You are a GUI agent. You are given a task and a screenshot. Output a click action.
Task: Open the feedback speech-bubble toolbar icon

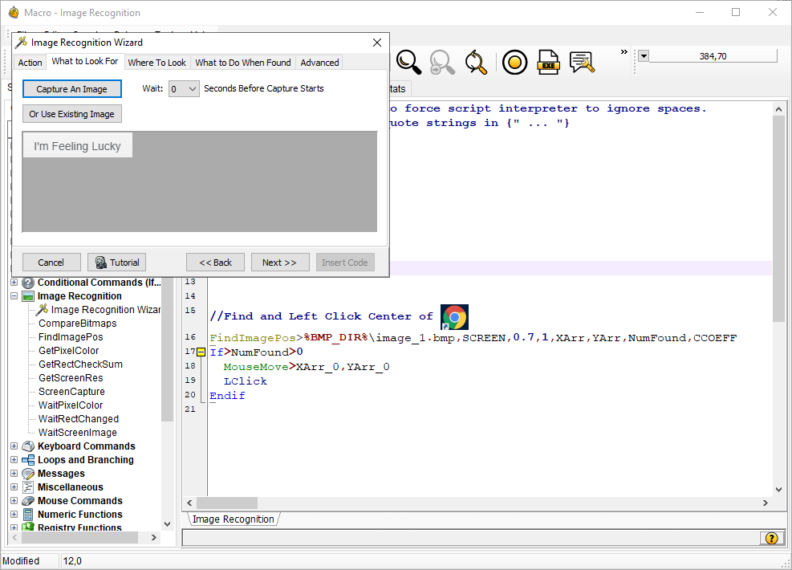tap(582, 62)
